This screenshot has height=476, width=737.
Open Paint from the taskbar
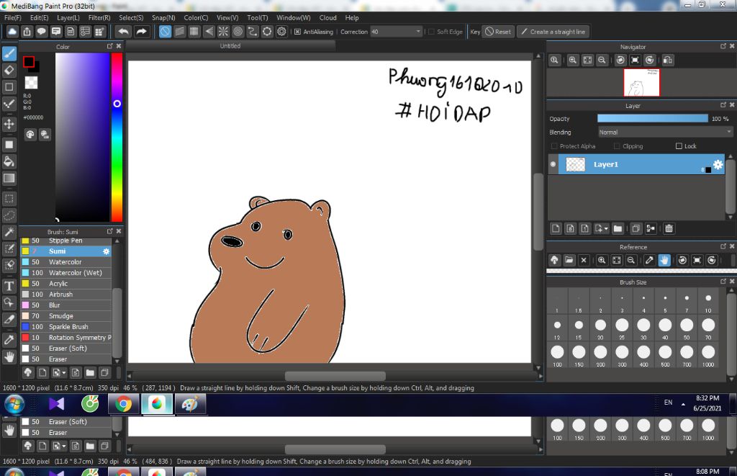coord(190,404)
